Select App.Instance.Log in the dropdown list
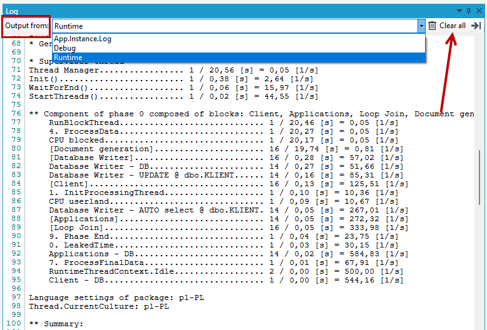Screen dimensions: 487x330 [238, 39]
